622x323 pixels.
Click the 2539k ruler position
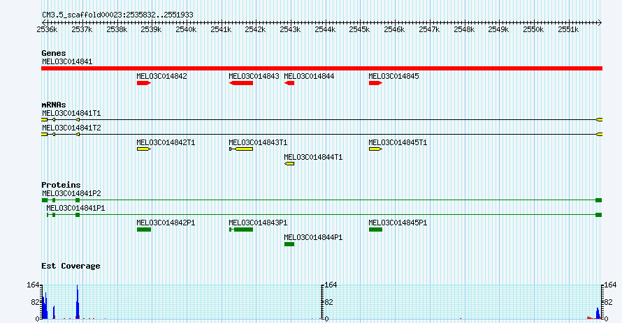[151, 30]
